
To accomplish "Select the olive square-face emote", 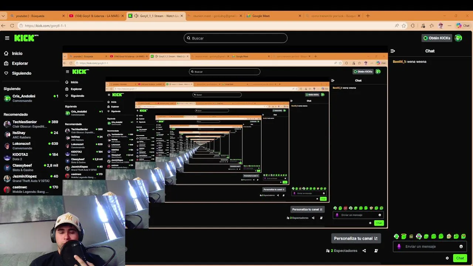I will [x=411, y=236].
